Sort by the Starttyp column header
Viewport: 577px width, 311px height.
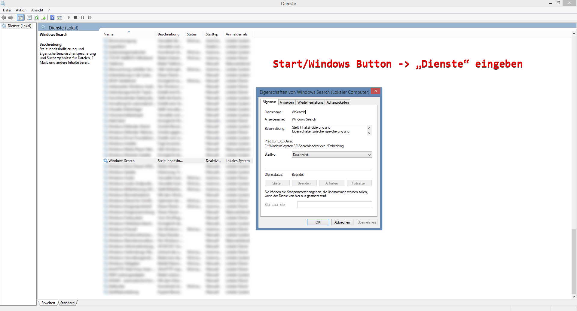[214, 34]
